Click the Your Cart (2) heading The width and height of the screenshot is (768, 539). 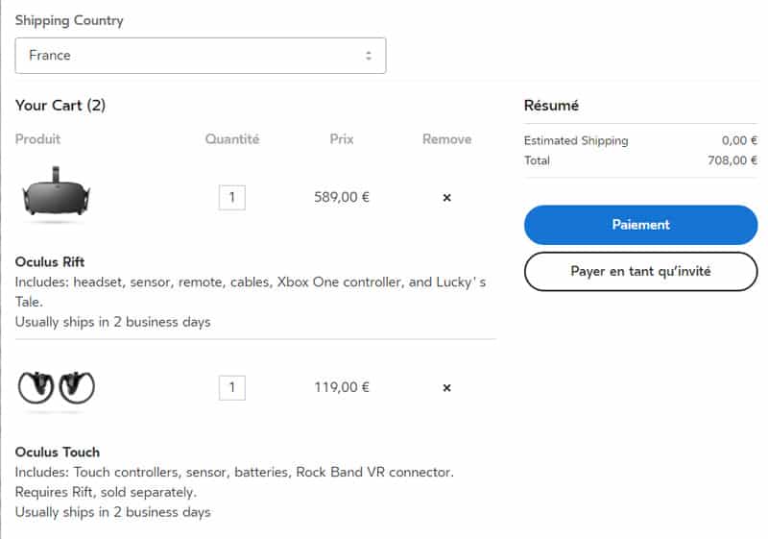60,106
